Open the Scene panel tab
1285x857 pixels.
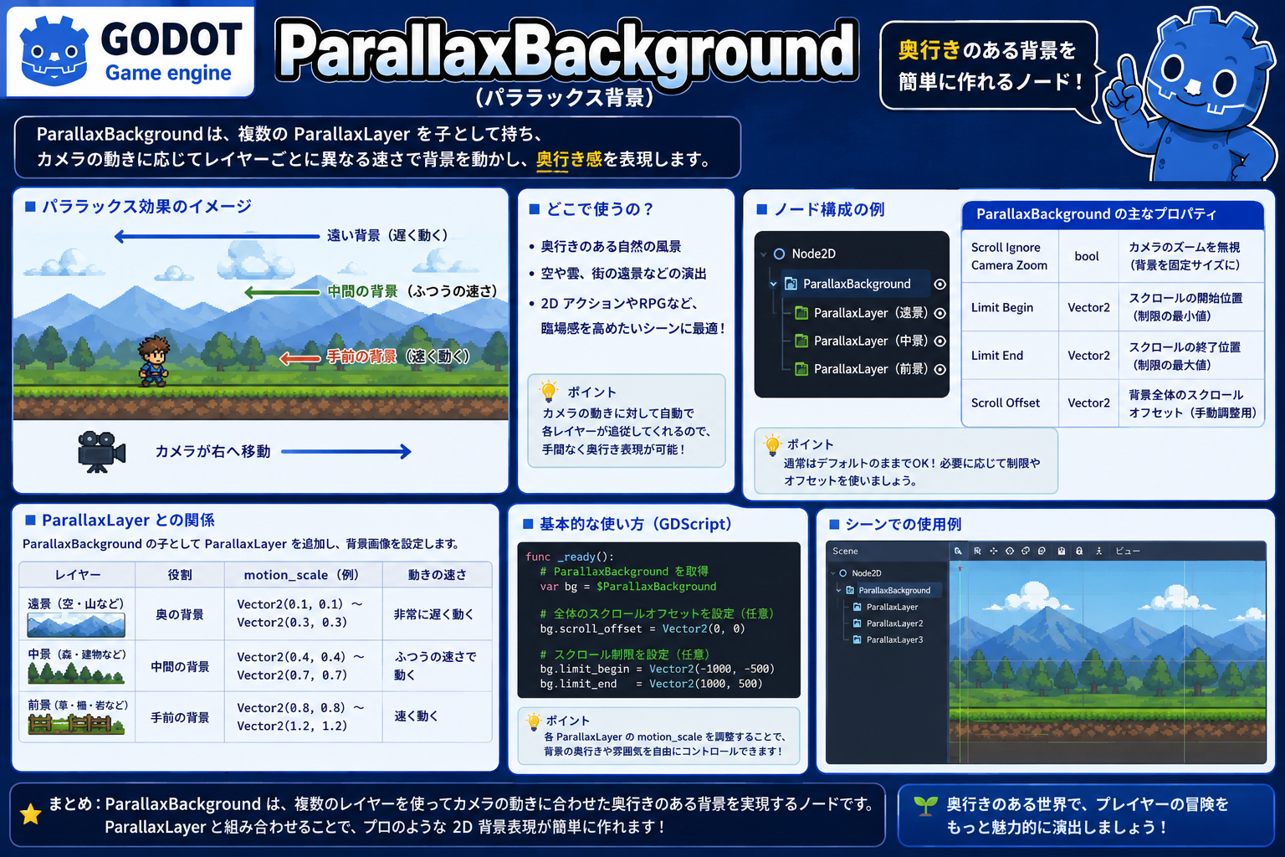click(x=845, y=551)
